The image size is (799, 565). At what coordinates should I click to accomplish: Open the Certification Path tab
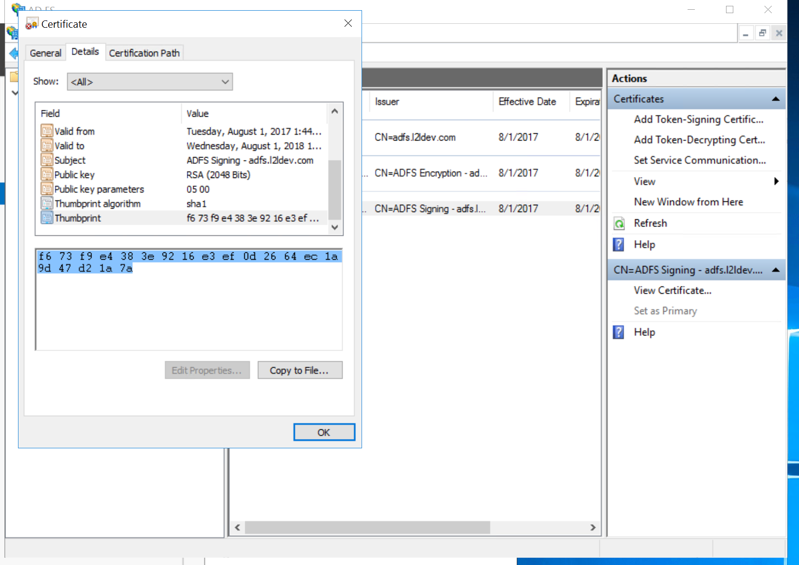coord(144,53)
